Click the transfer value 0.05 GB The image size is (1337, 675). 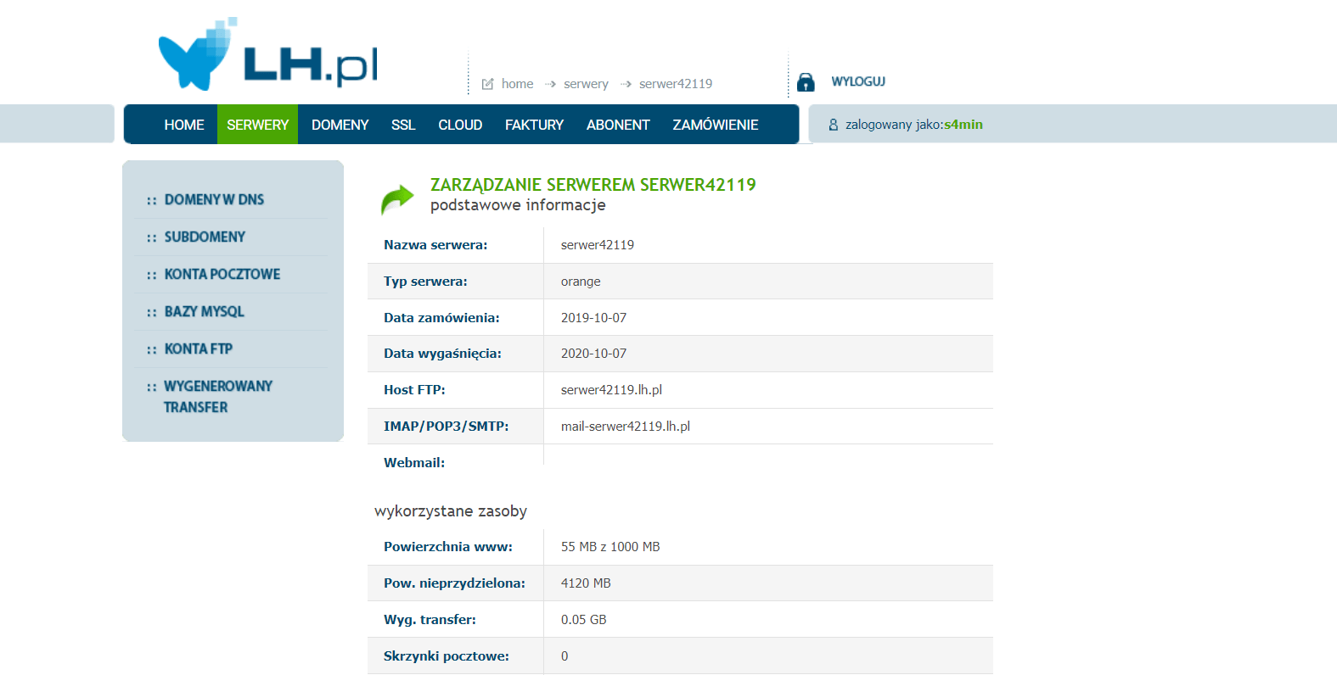(x=583, y=620)
